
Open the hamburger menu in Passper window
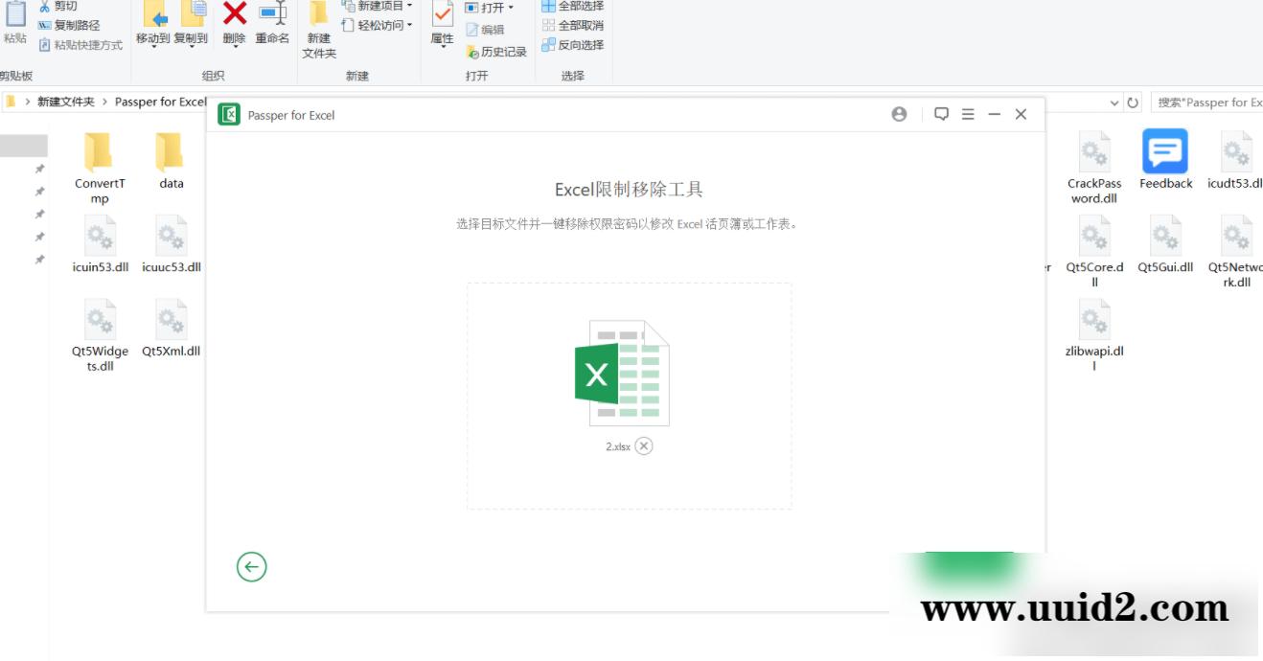click(x=970, y=113)
